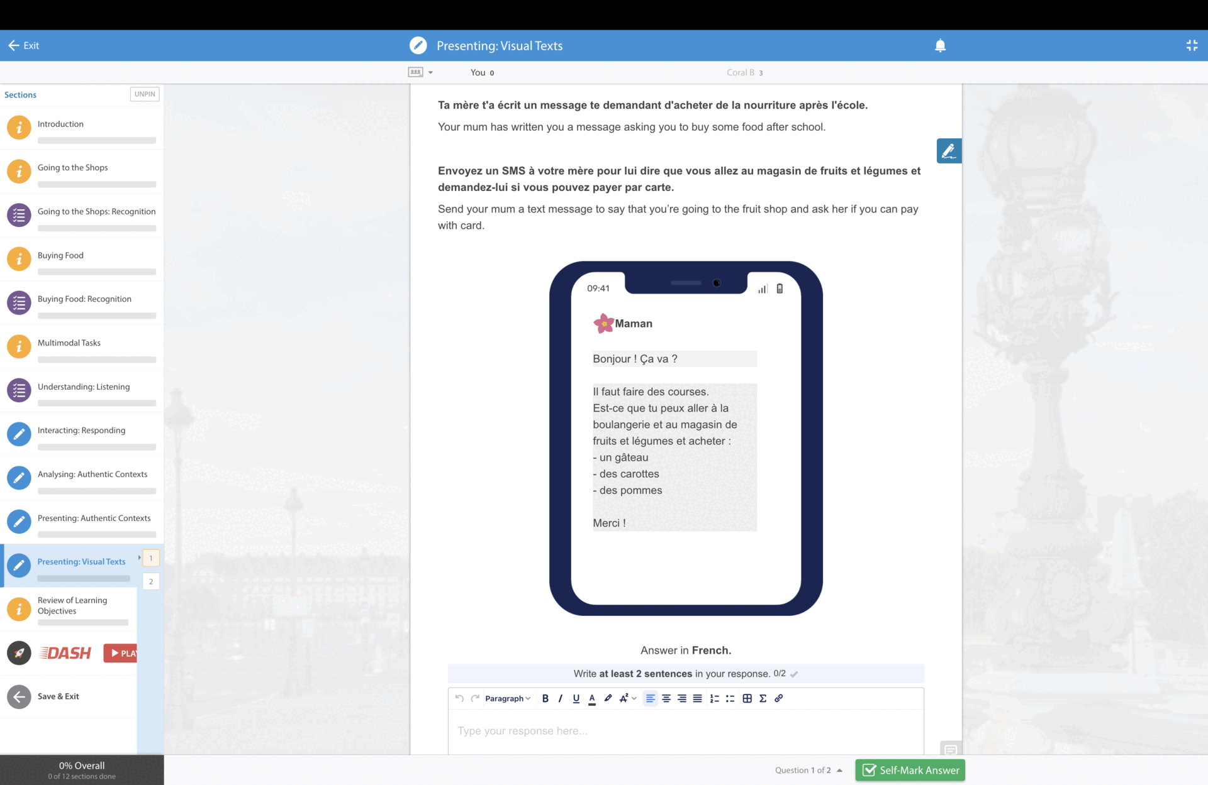Toggle bold formatting in the editor

tap(545, 698)
